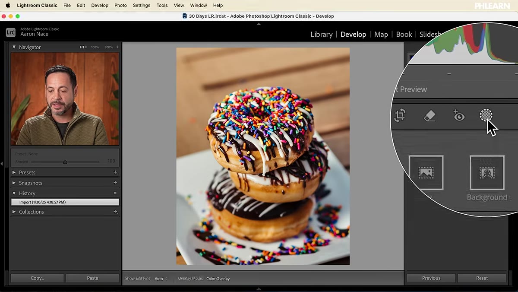Viewport: 518px width, 292px height.
Task: Open the Apple menu
Action: coord(7,5)
